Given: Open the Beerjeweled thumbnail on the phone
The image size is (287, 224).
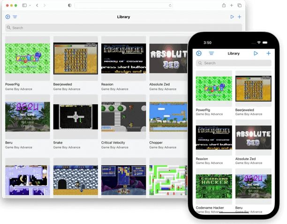Looking at the screenshot, I should [x=253, y=89].
